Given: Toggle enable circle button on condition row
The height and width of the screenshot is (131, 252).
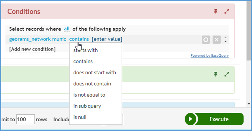Looking at the screenshot, I should click(206, 40).
